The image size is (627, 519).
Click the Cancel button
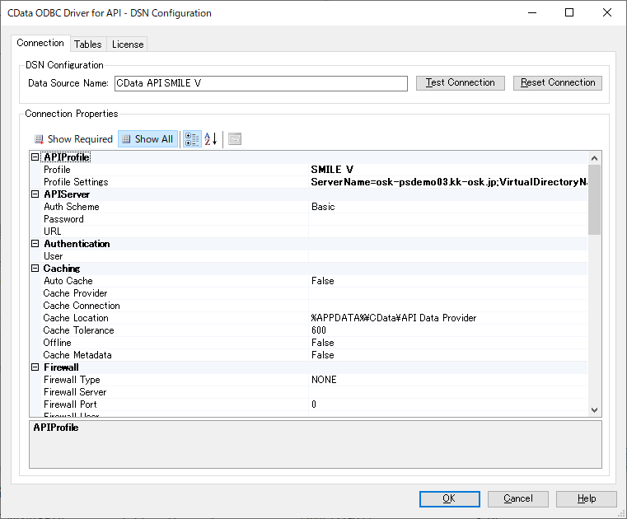click(x=518, y=498)
